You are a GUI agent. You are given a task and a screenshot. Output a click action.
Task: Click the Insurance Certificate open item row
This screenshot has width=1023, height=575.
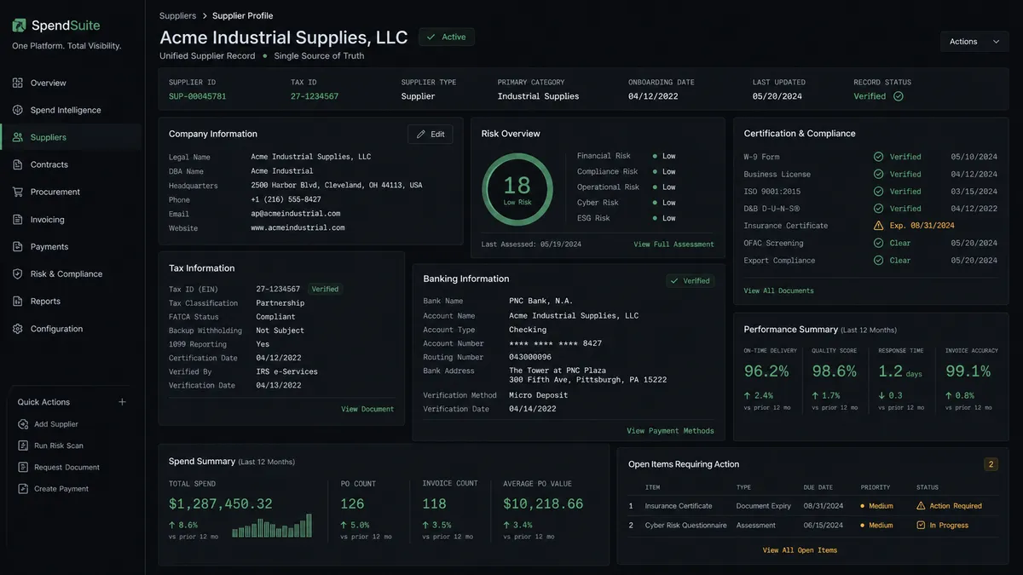coord(812,506)
